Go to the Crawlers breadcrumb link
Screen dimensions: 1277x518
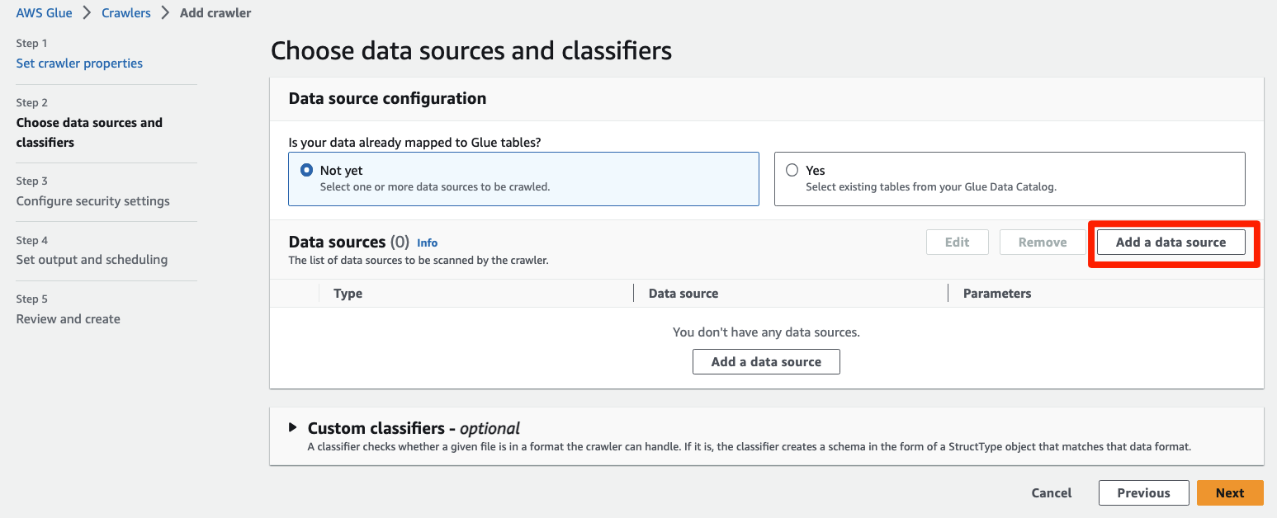tap(126, 13)
